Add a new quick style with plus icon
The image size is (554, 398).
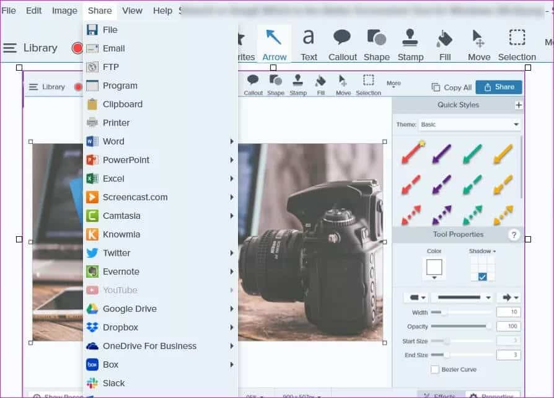[x=518, y=105]
